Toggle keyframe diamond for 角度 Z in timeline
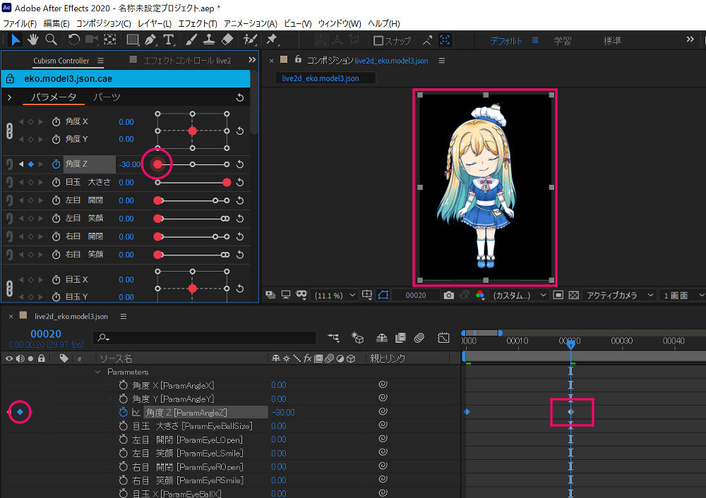This screenshot has height=498, width=706. pos(20,412)
